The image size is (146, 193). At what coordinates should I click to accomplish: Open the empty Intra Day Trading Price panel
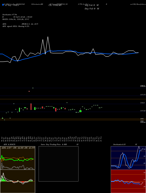coord(58,164)
